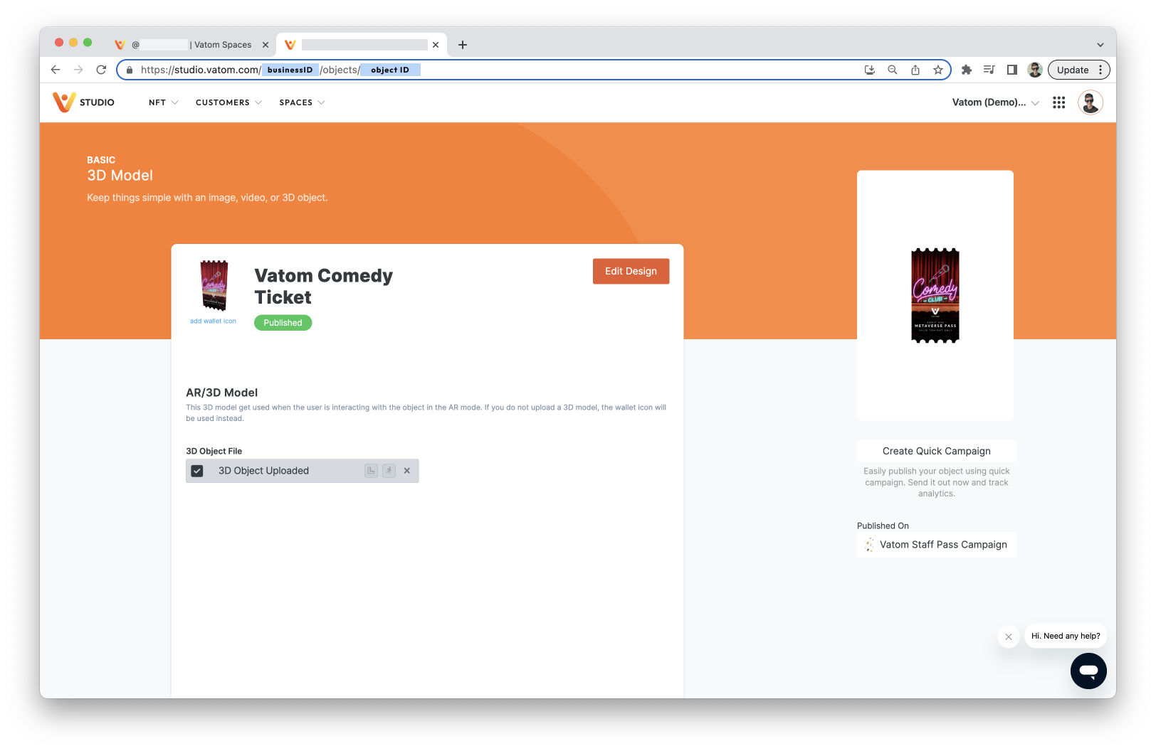Click the zoom icon in address bar
This screenshot has width=1156, height=751.
coord(892,70)
